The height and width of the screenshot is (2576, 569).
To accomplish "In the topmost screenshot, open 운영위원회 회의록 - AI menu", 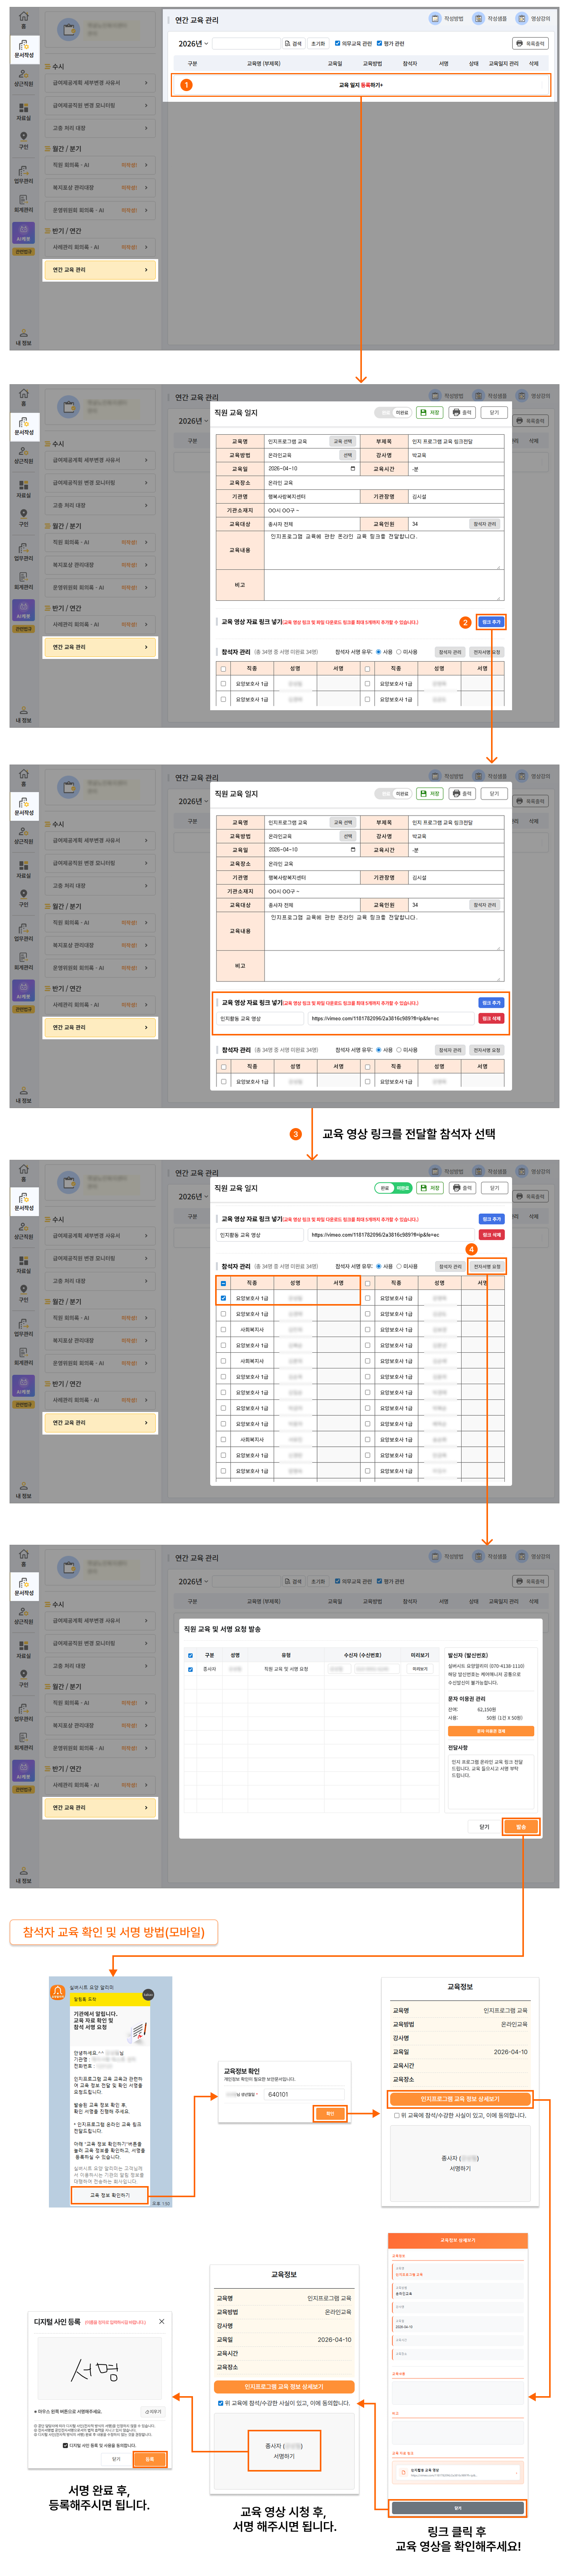I will coord(100,210).
